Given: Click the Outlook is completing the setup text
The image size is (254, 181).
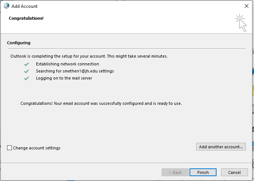Looking at the screenshot, I should (89, 56).
